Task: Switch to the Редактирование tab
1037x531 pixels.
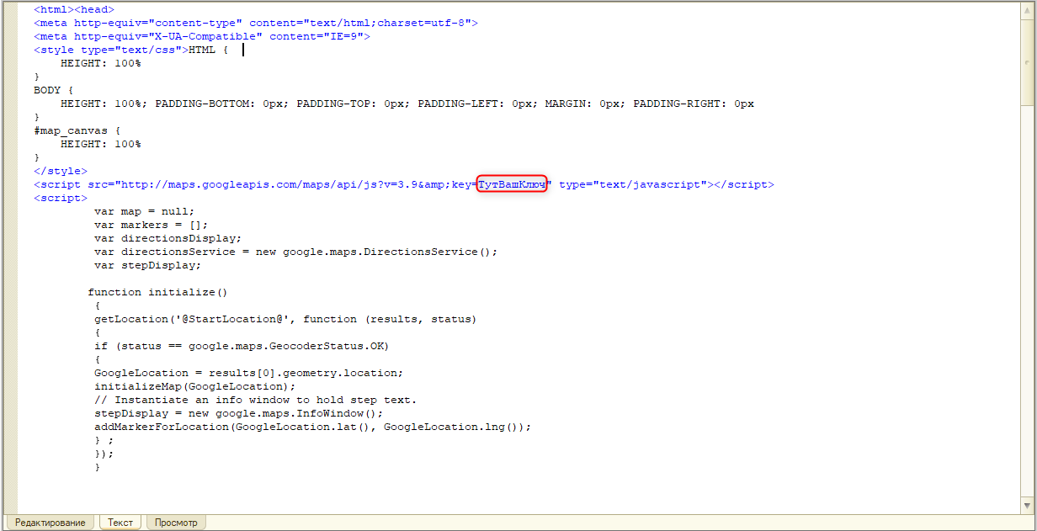Action: click(x=51, y=523)
